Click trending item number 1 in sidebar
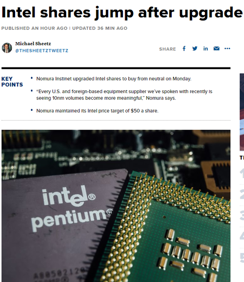244x282 pixels. 242,173
